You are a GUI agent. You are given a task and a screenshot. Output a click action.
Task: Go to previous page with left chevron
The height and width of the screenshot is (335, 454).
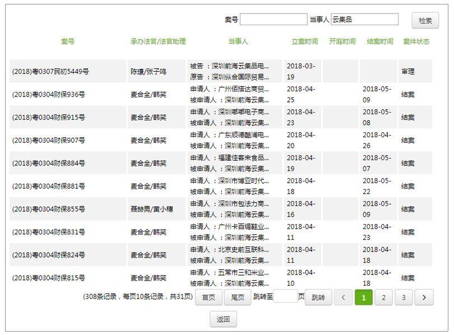pyautogui.click(x=343, y=297)
